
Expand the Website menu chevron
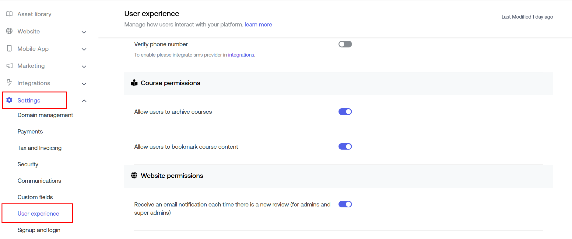[x=84, y=32]
